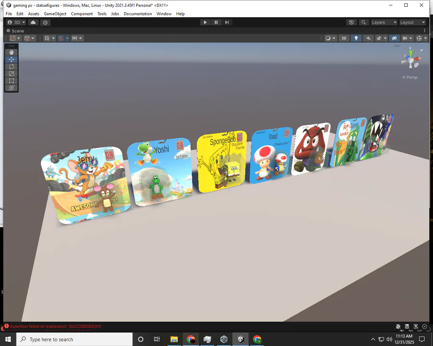This screenshot has height=346, width=433.
Task: Select the Hand view tool
Action: coord(12,52)
